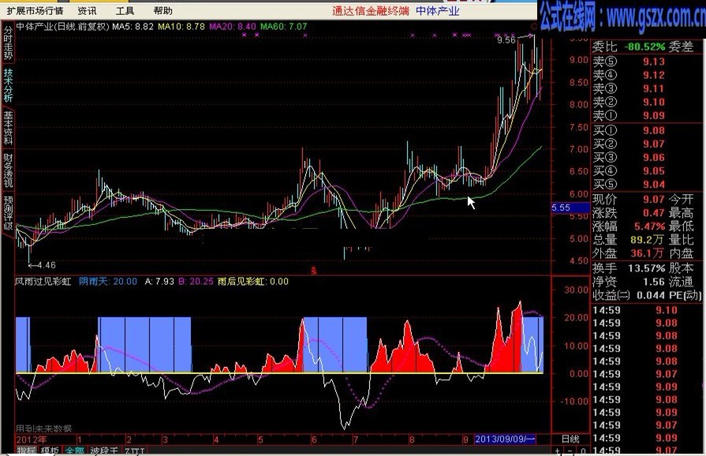Click the MA60: 7.07 indicator label
This screenshot has height=456, width=706.
284,27
